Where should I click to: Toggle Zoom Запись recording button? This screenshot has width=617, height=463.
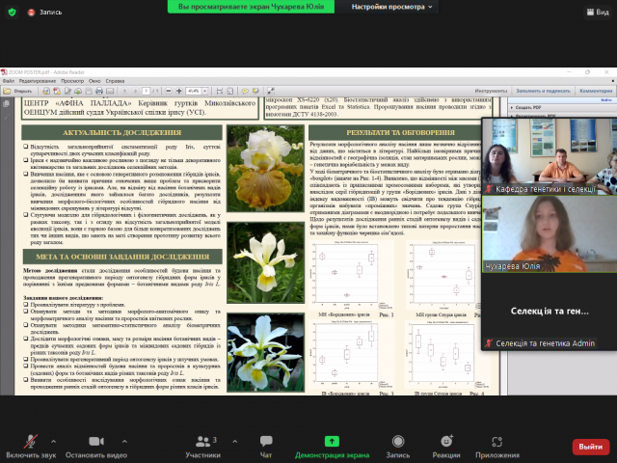click(398, 447)
